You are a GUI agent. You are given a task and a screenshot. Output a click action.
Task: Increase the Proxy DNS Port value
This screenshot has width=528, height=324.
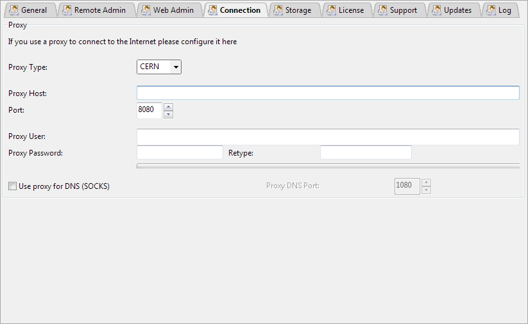[x=426, y=182]
